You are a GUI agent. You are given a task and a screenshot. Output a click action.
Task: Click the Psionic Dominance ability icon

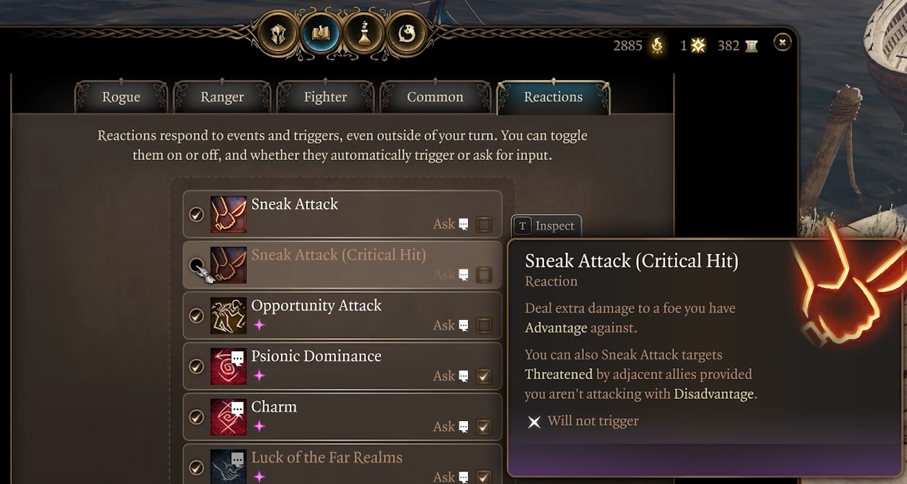[228, 367]
